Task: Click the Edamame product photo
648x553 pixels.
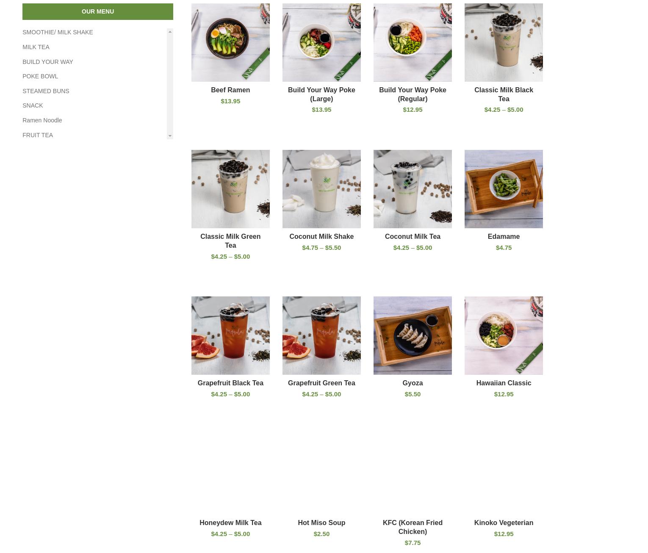Action: [504, 189]
